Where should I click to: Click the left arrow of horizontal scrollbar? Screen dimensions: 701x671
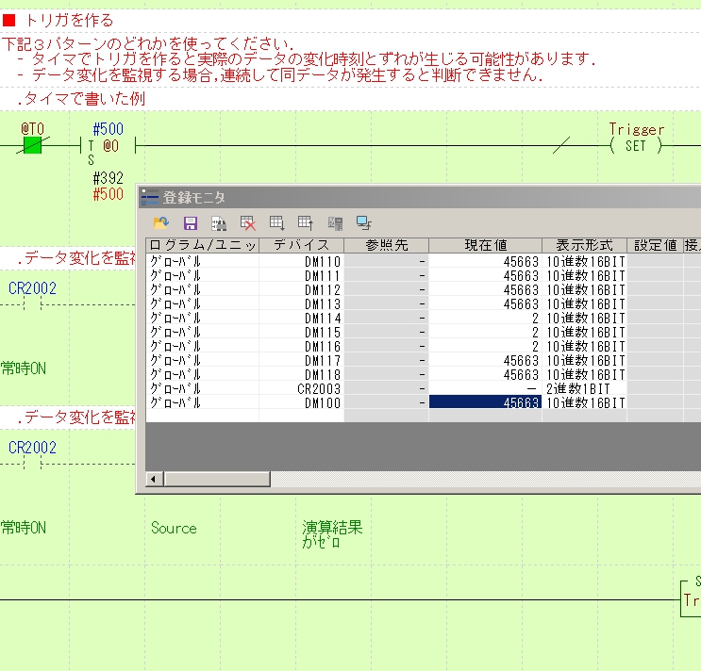click(x=154, y=479)
